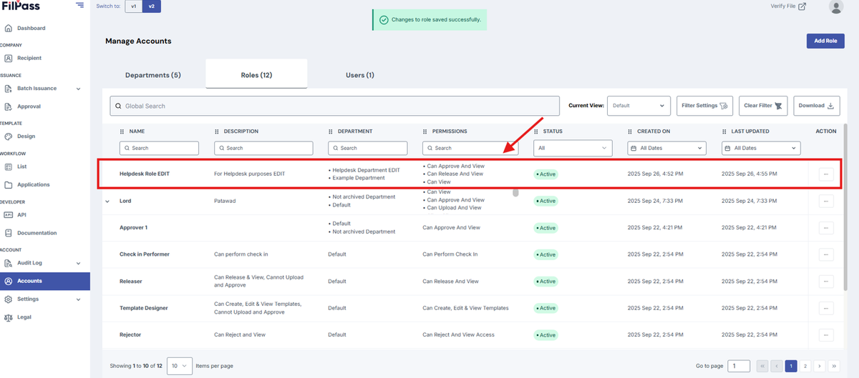Open the items per page dropdown
The width and height of the screenshot is (859, 378).
(180, 366)
